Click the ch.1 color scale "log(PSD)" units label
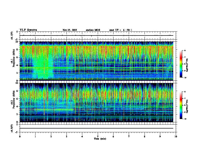Image resolution: width=198 pixels, height=153 pixels. [x=187, y=65]
